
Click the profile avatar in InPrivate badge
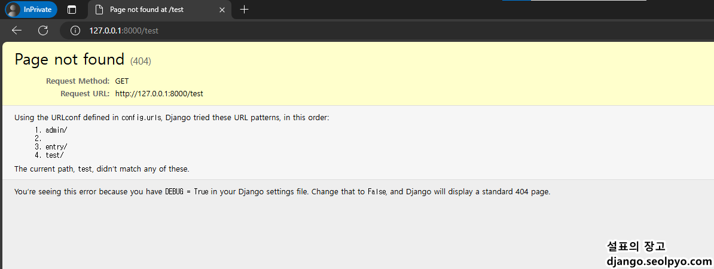click(14, 10)
